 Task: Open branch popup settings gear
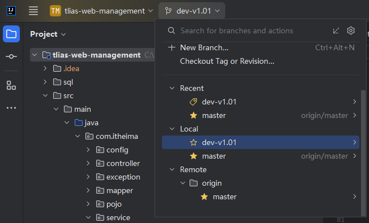pos(351,30)
